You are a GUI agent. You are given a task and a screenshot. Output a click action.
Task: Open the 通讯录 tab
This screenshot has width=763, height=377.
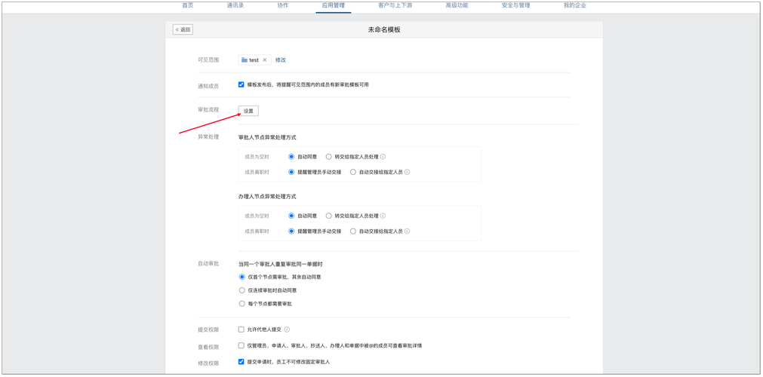pyautogui.click(x=235, y=5)
